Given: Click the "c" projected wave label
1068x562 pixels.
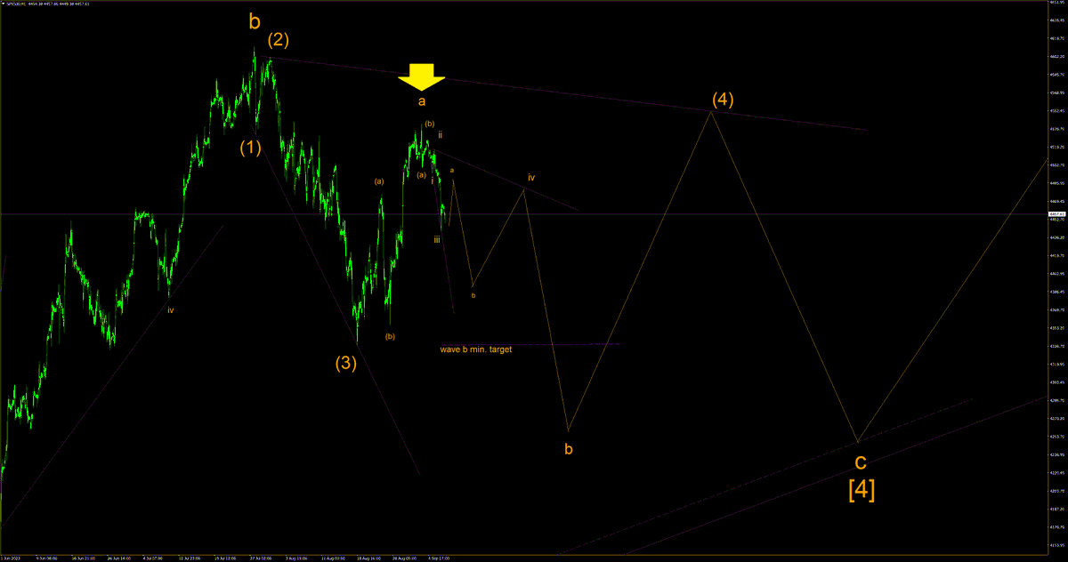Looking at the screenshot, I should coord(860,462).
